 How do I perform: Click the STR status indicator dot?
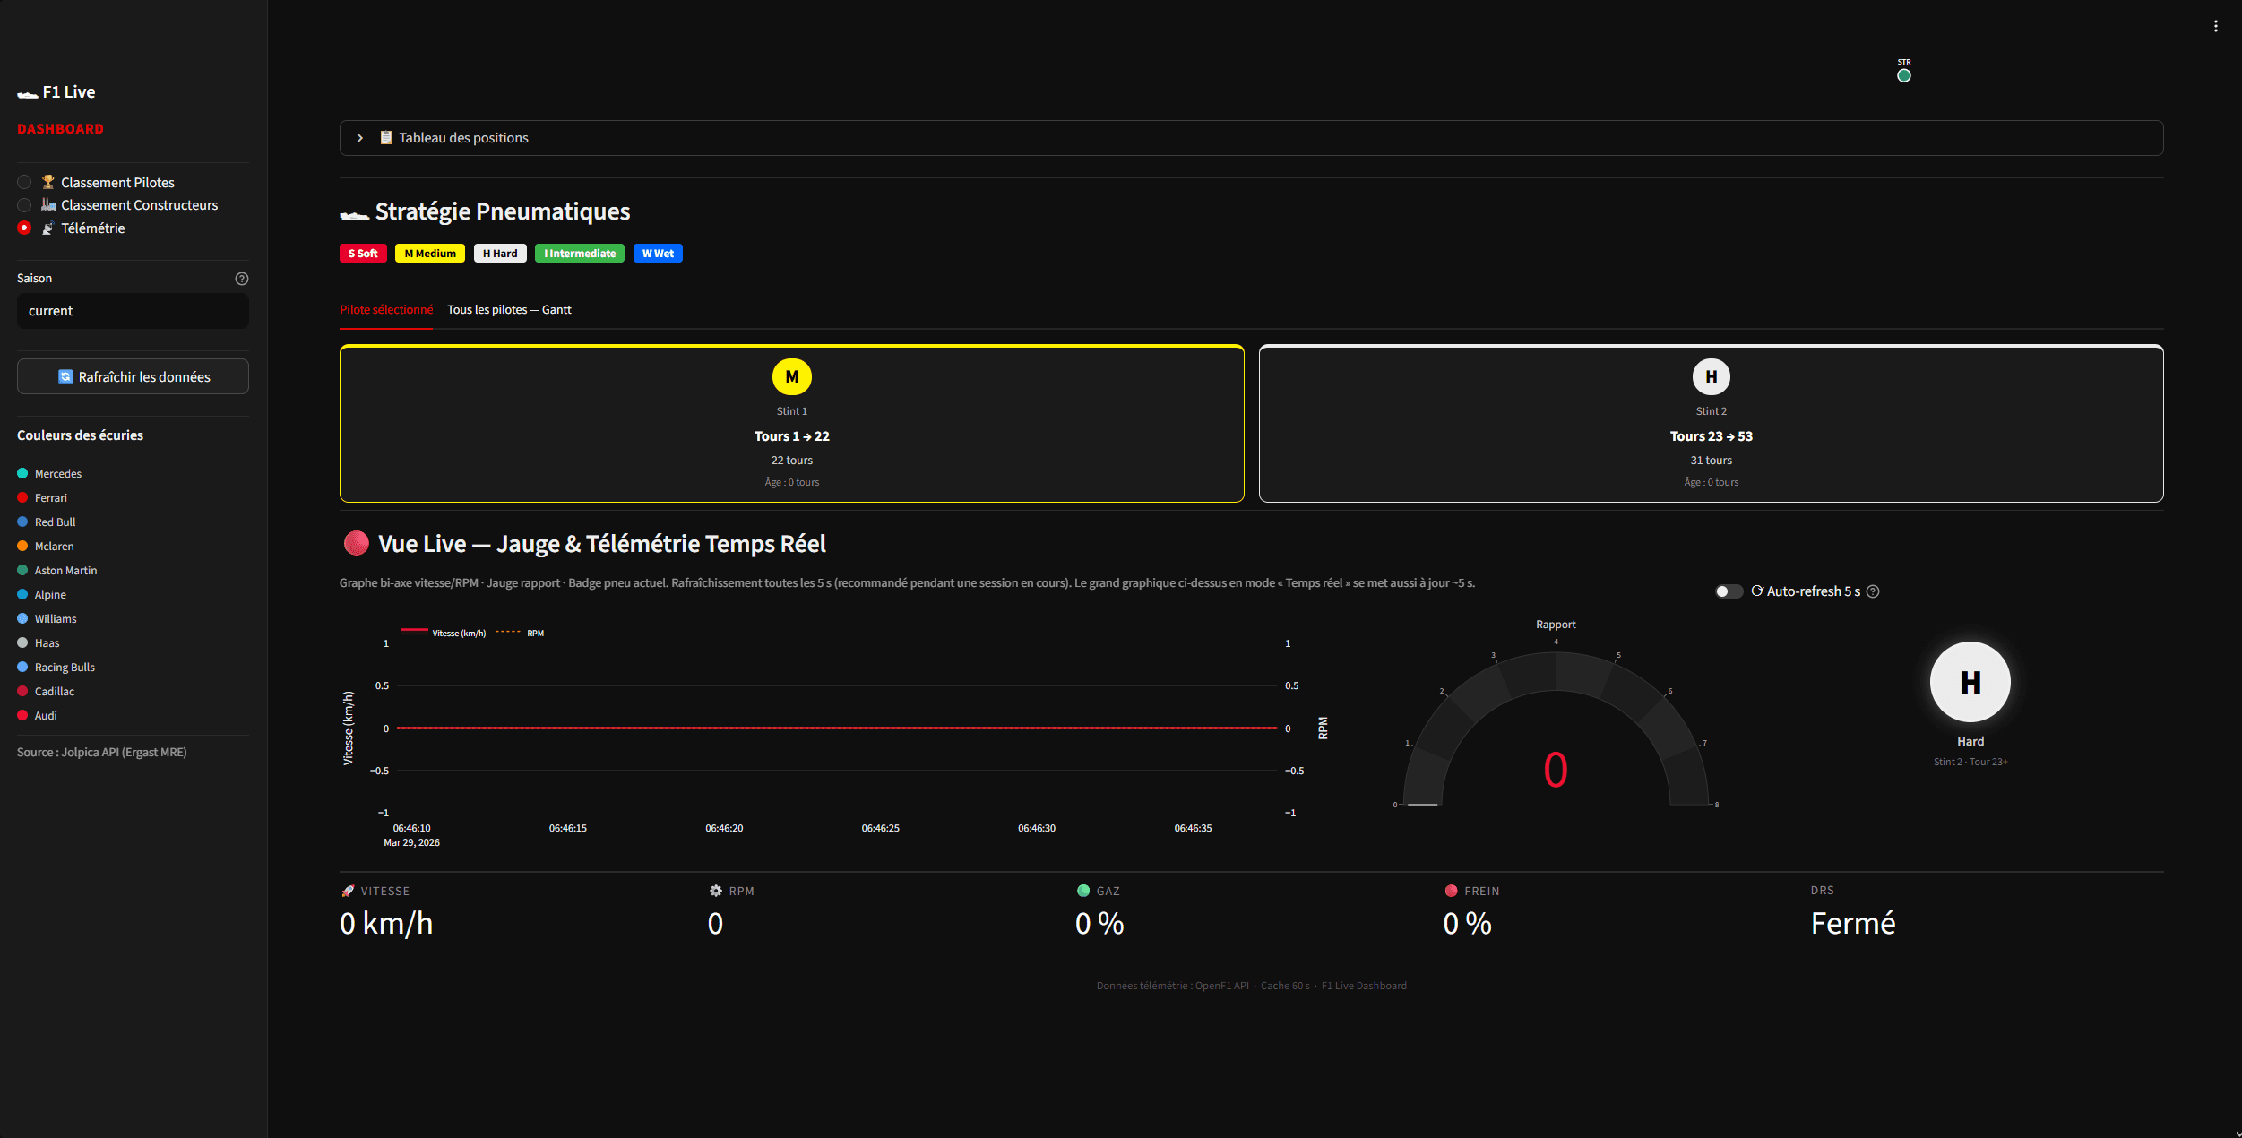1903,75
